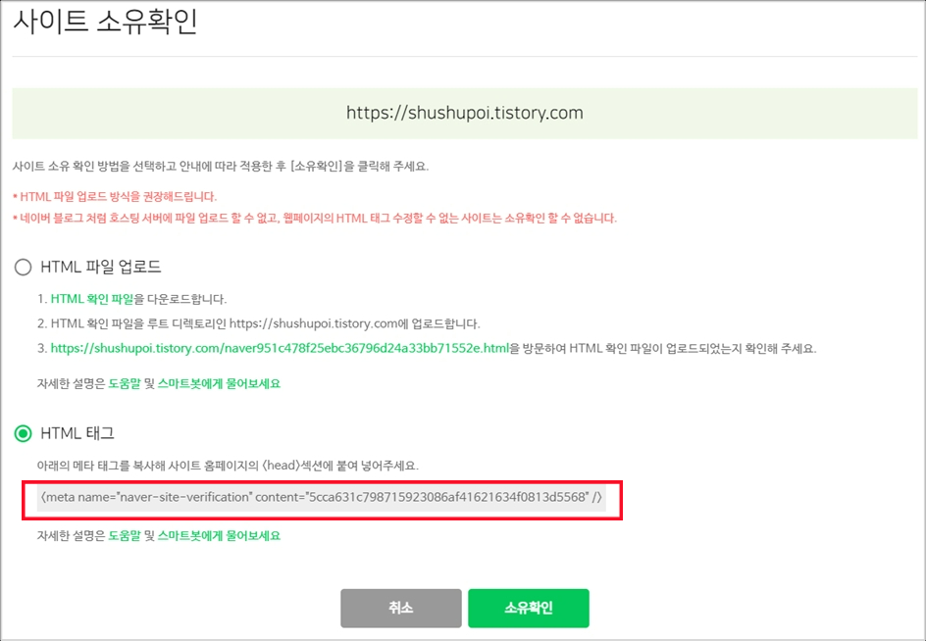Screen dimensions: 926x641
Task: Open 도움말 link in HTML file upload section
Action: (125, 383)
